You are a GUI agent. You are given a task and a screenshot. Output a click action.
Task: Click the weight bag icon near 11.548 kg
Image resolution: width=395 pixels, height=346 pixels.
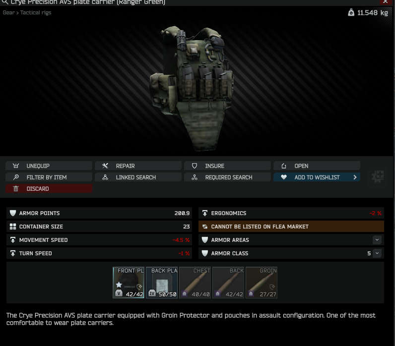[x=351, y=12]
